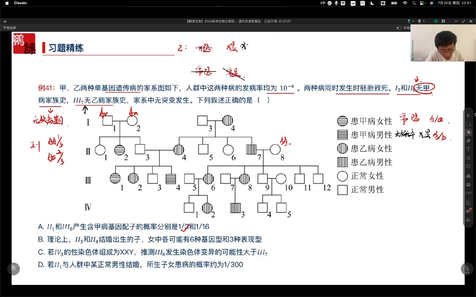Viewport: 476px width, 297px height.
Task: Open the ClassIn menu in menu bar
Action: tap(20, 3)
